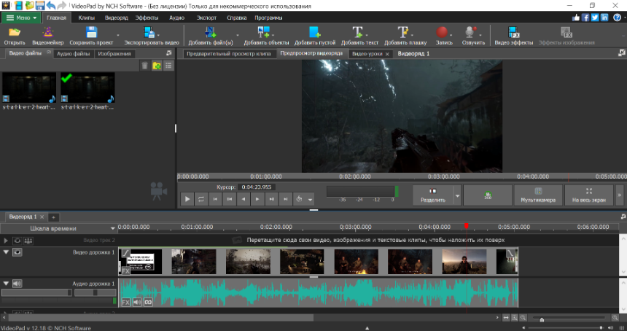
Task: Expand Видео трек 2 triangle
Action: [x=6, y=241]
